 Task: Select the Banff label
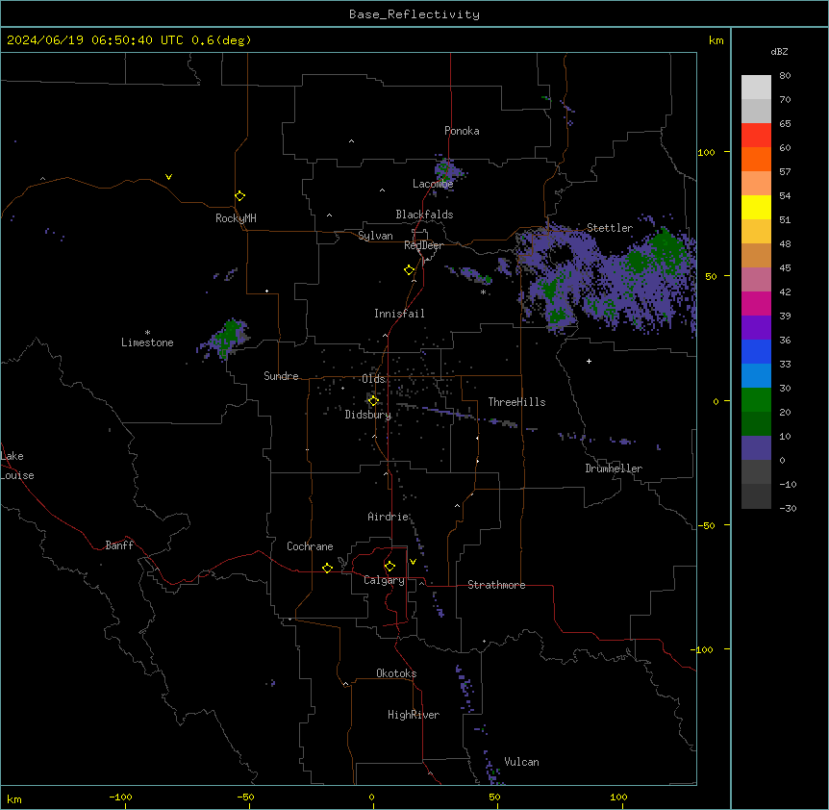tap(119, 545)
